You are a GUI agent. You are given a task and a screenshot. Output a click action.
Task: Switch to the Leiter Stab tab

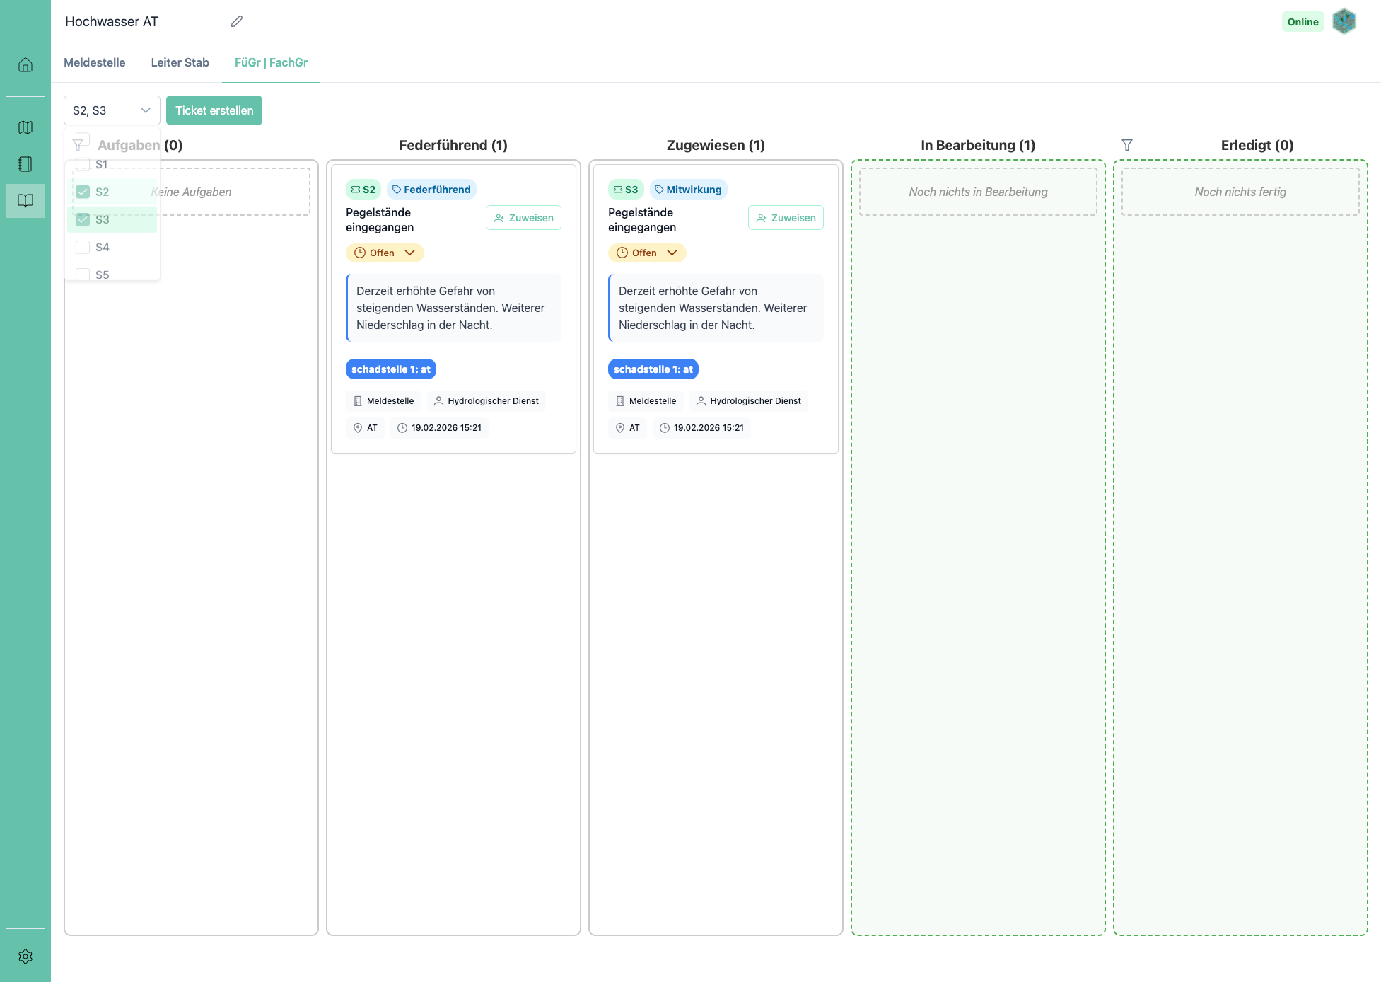point(180,62)
